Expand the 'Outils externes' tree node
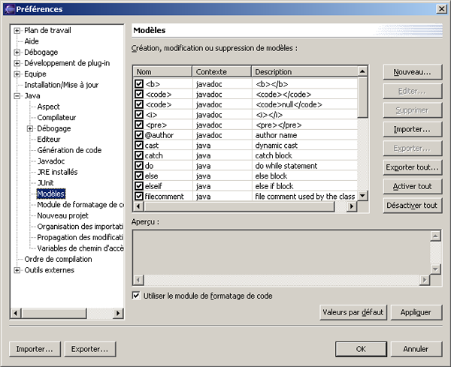Image resolution: width=451 pixels, height=367 pixels. 17,270
